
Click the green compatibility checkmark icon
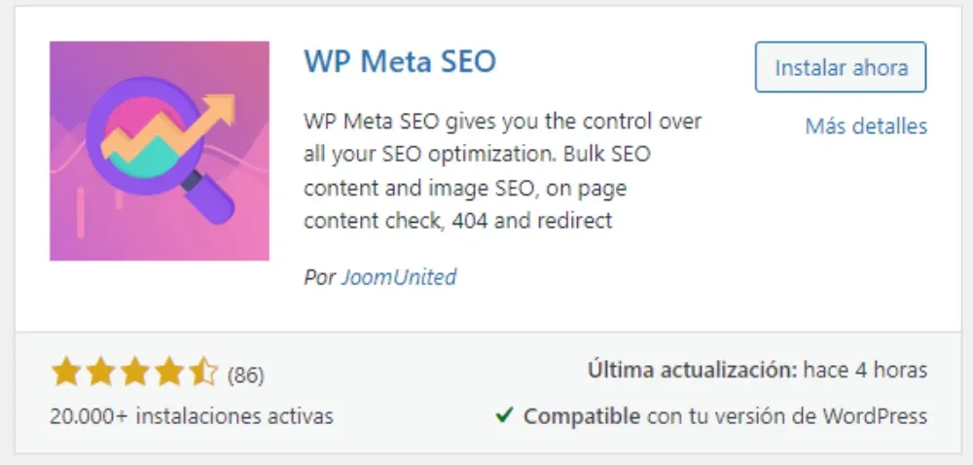(x=504, y=416)
